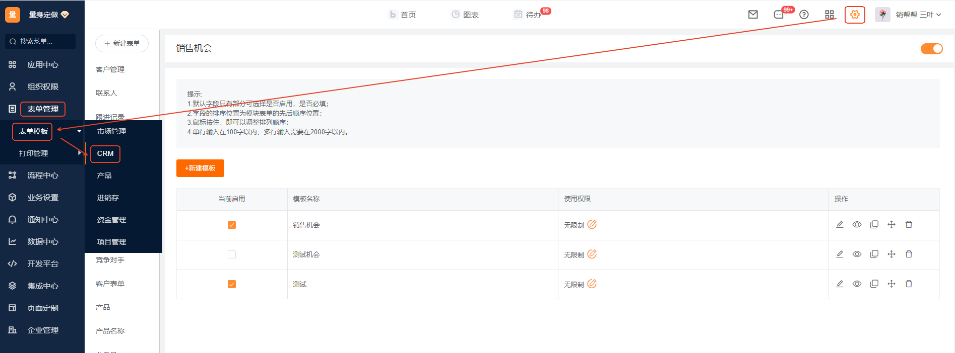Open 集成中心 in the sidebar

(x=42, y=286)
